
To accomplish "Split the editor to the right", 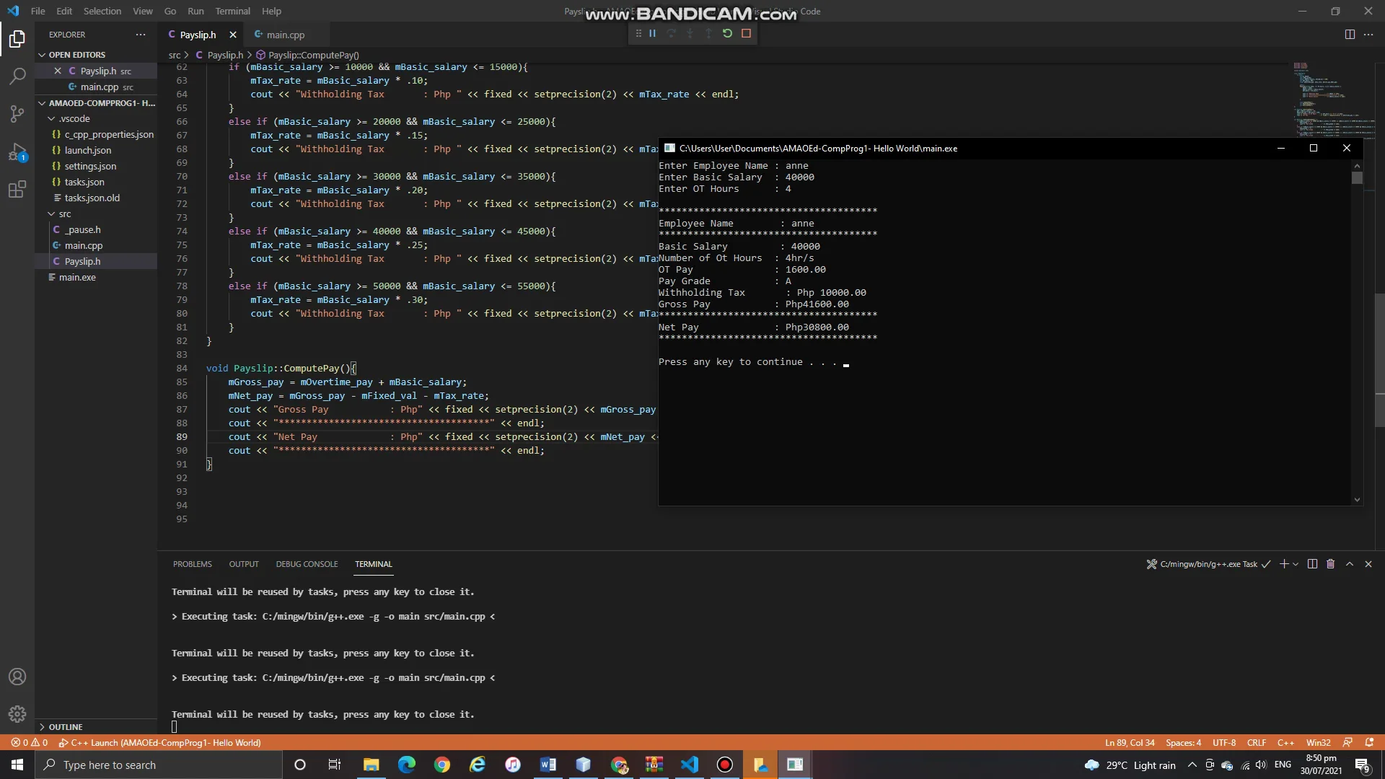I will click(1350, 35).
